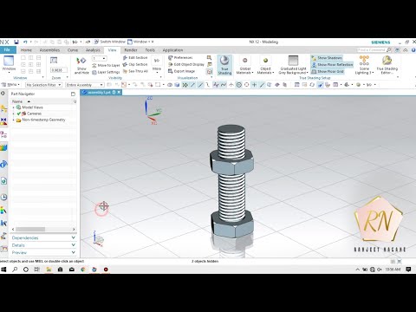Open the Assembly Navigator sidebar icon
Image resolution: width=416 pixels, height=312 pixels.
(3, 108)
